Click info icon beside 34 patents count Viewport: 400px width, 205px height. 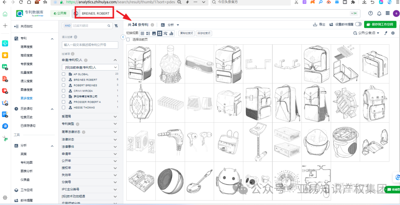click(x=152, y=25)
